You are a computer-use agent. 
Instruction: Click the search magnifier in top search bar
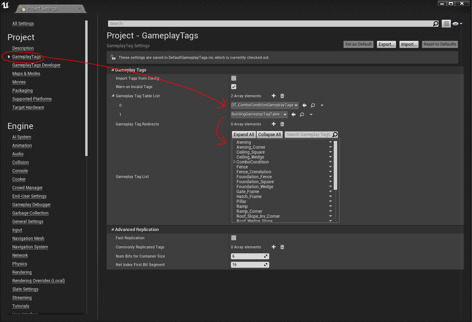tap(436, 24)
